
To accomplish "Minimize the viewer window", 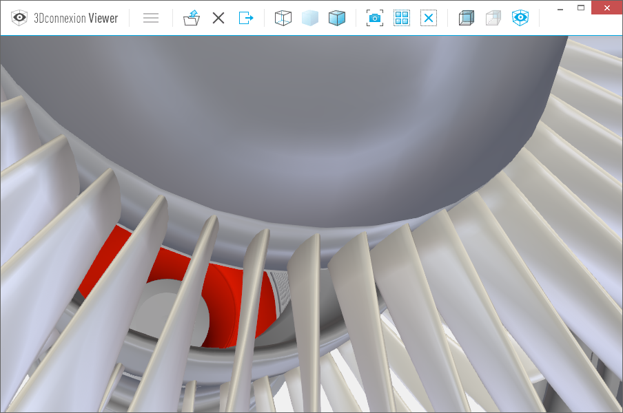I will (560, 9).
